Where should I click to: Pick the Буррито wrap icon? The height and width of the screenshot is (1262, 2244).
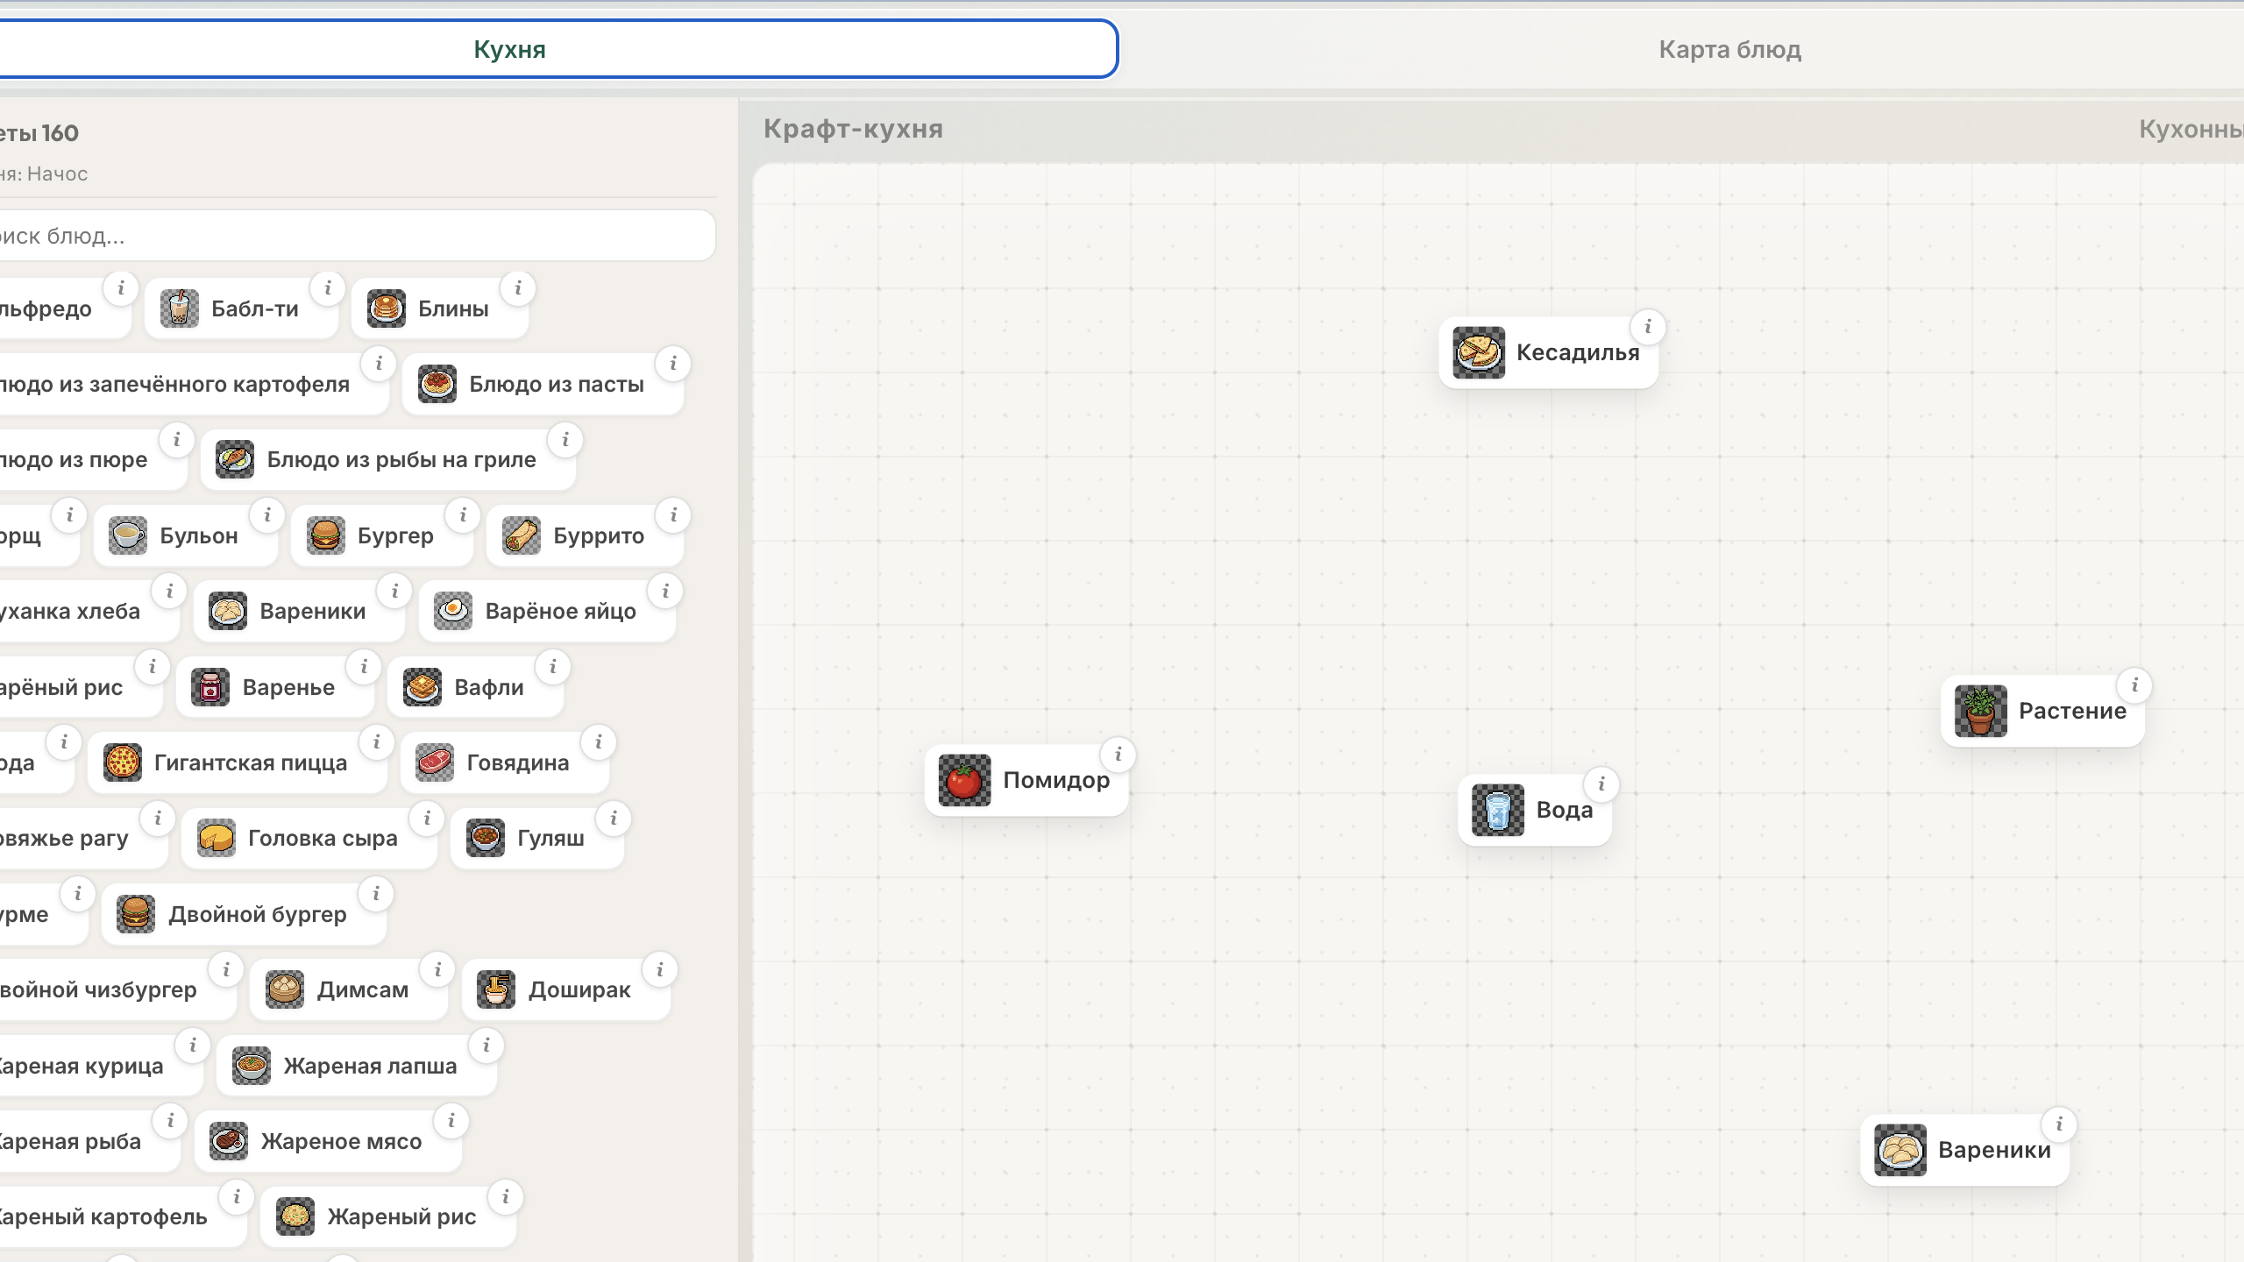pos(522,535)
